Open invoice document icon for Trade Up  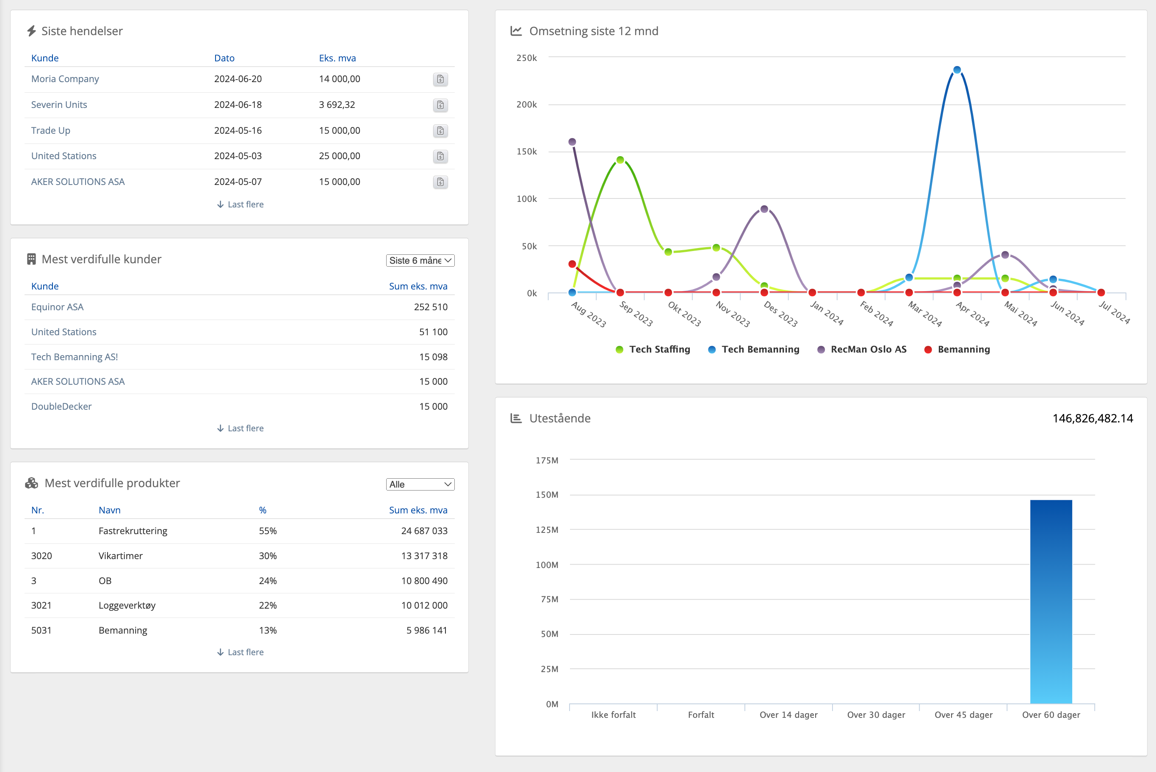tap(440, 131)
